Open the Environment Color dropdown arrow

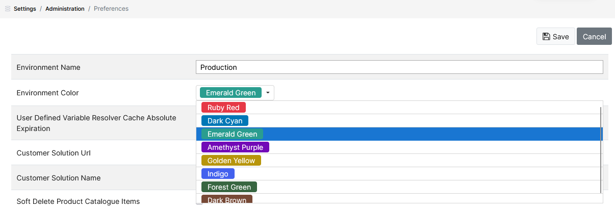tap(268, 93)
